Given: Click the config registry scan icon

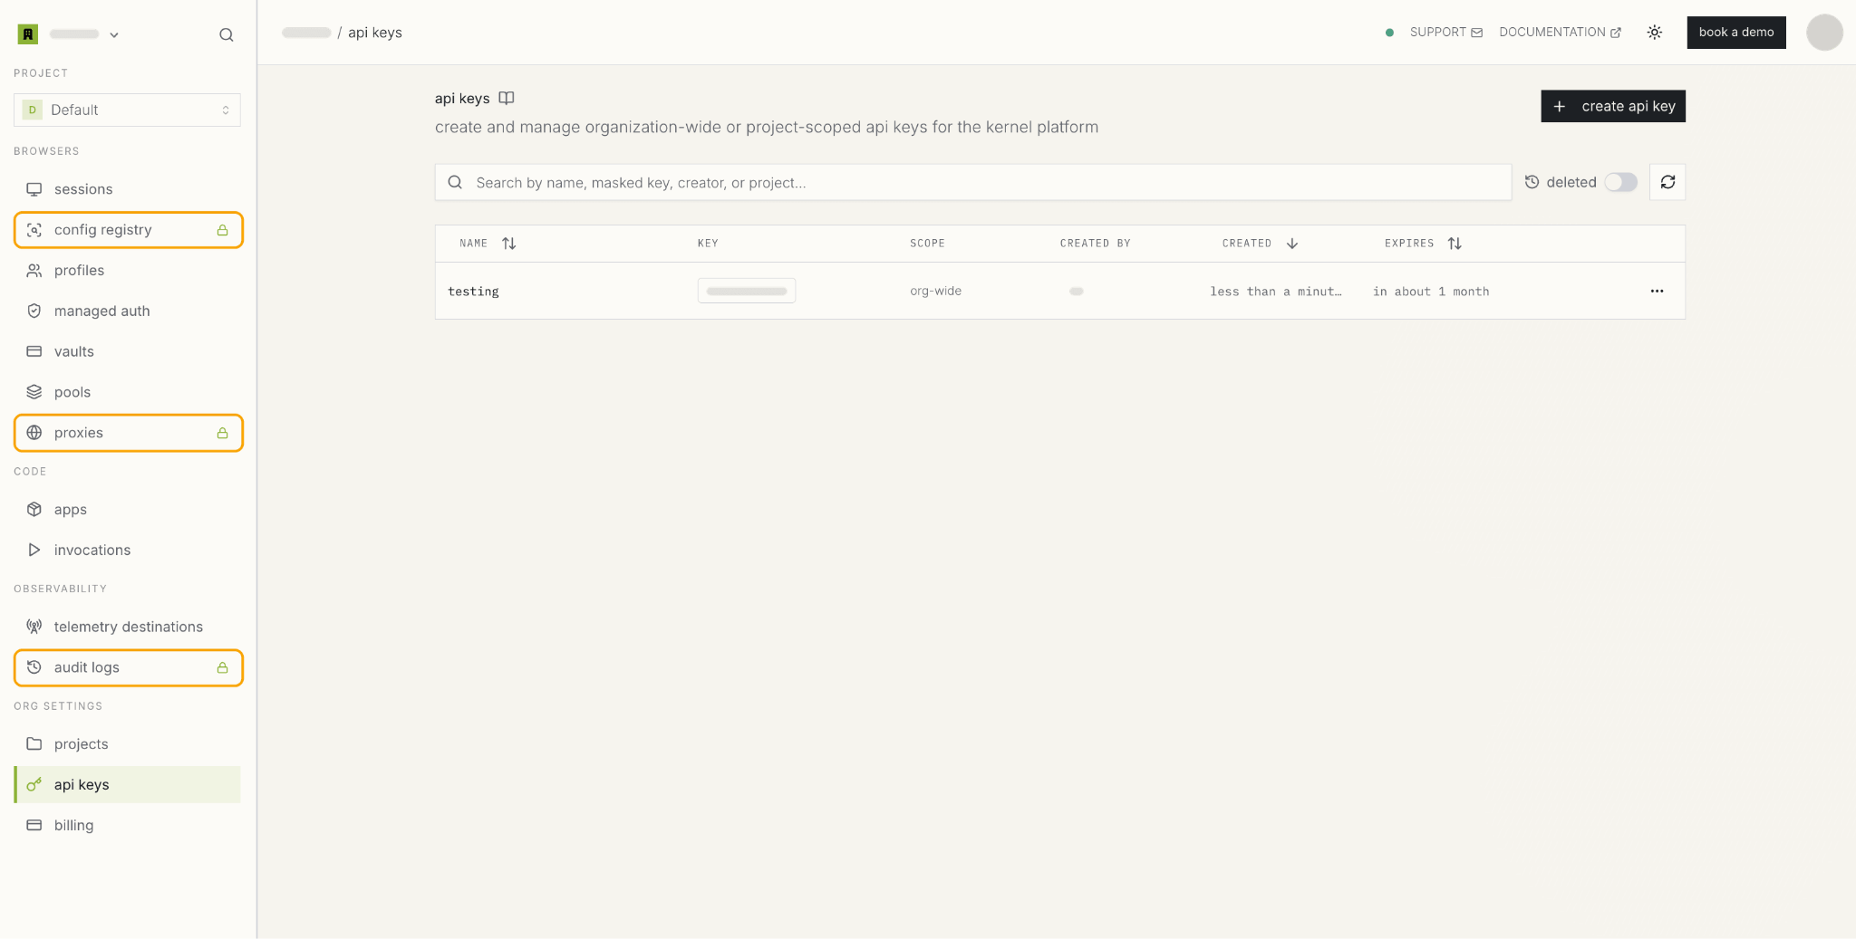Looking at the screenshot, I should pos(34,230).
